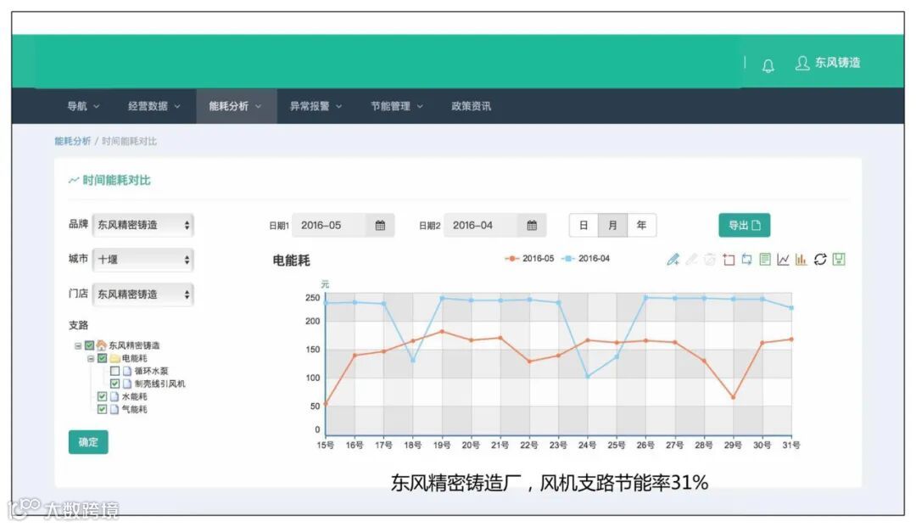This screenshot has width=916, height=527.
Task: Select the 年 time granularity option
Action: click(x=641, y=226)
